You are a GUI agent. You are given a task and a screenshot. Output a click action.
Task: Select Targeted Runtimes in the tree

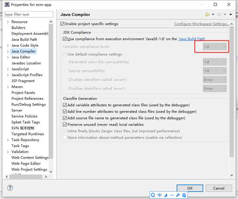tap(27, 134)
